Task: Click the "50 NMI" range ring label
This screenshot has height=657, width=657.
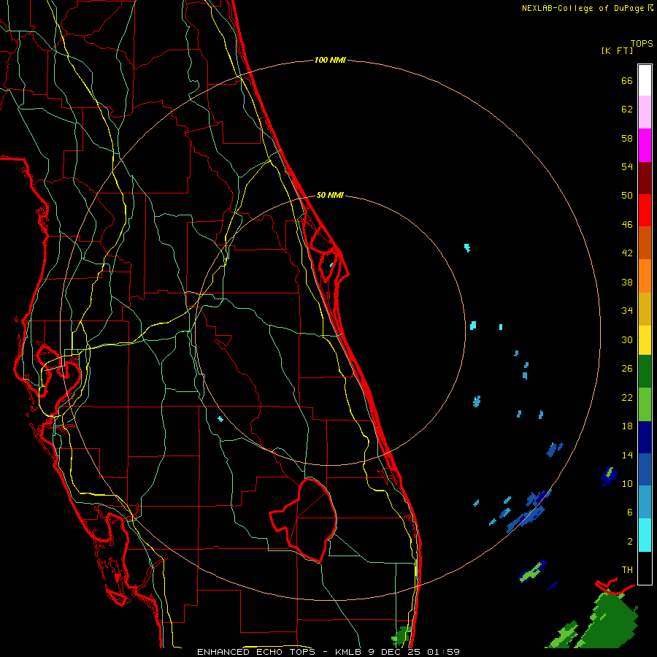Action: pyautogui.click(x=330, y=195)
